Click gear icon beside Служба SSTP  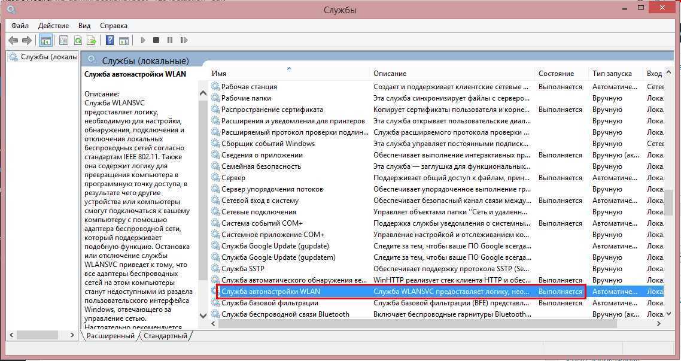215,268
